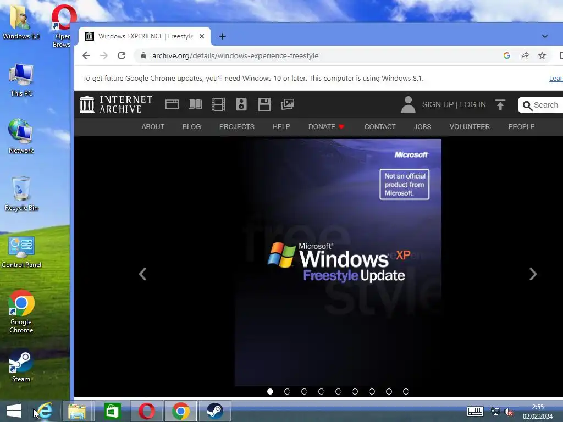Select the Steam desktop shortcut
The width and height of the screenshot is (563, 422).
(21, 365)
